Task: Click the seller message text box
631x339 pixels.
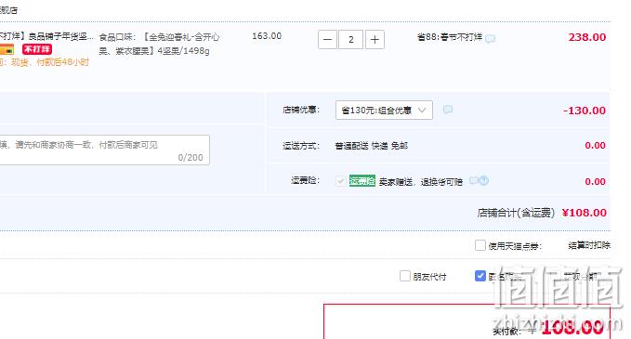Action: pos(104,150)
